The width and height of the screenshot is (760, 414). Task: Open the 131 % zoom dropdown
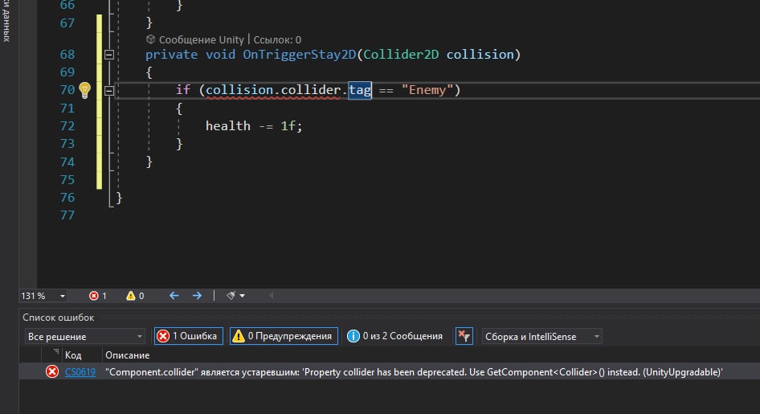(x=63, y=296)
